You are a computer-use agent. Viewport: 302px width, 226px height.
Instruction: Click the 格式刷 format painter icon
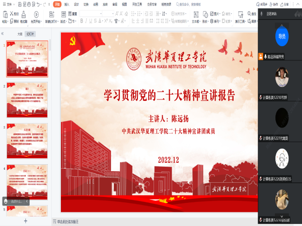pos(24,14)
